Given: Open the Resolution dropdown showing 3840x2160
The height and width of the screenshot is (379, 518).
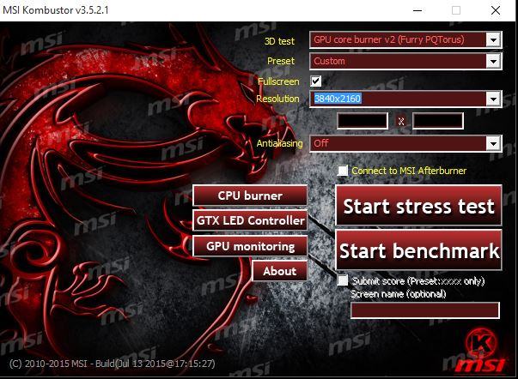Looking at the screenshot, I should [x=405, y=99].
